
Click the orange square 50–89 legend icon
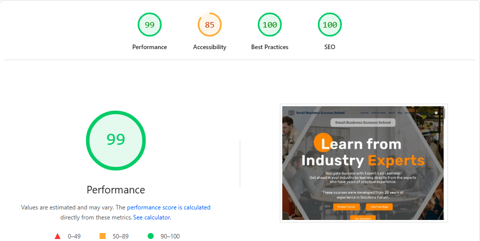point(103,236)
